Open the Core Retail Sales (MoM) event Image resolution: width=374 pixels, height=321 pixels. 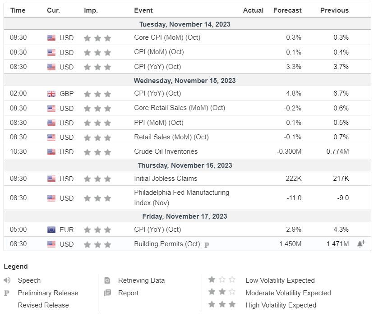point(180,108)
